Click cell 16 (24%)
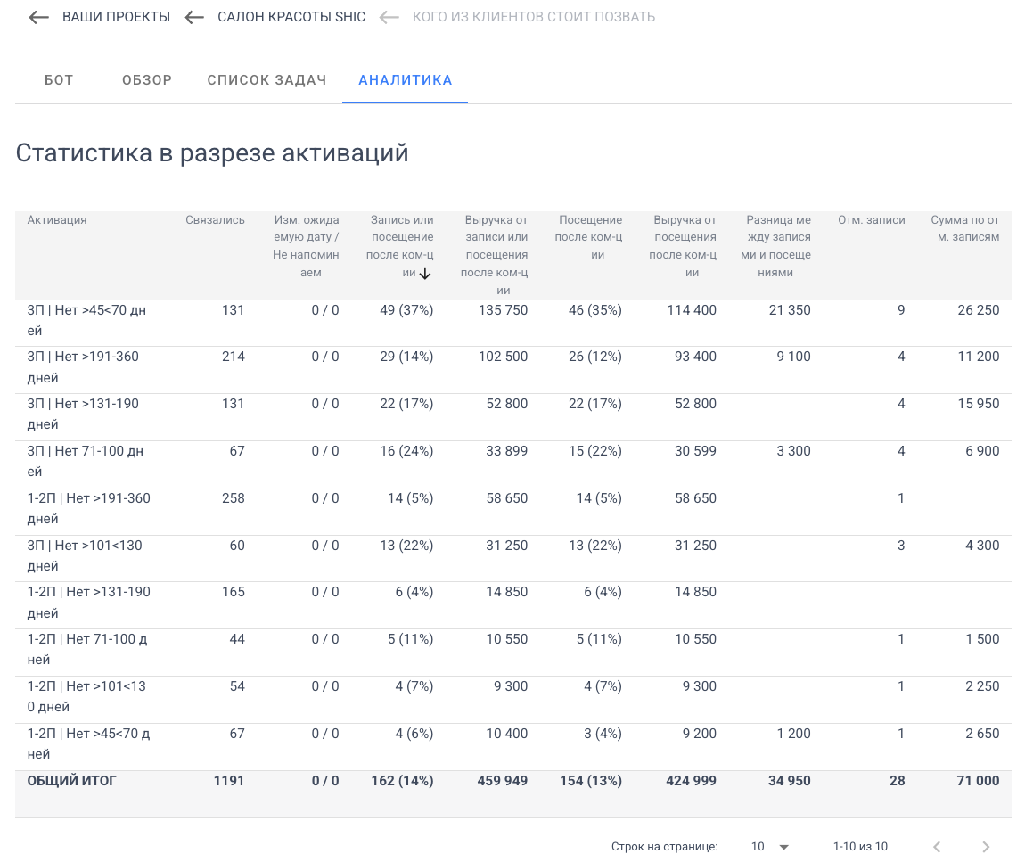The height and width of the screenshot is (862, 1025). click(x=406, y=451)
